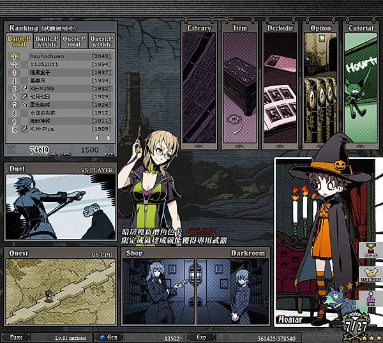Click rank-down arrow in rank 7 row
383x343 pixels.
click(24, 104)
